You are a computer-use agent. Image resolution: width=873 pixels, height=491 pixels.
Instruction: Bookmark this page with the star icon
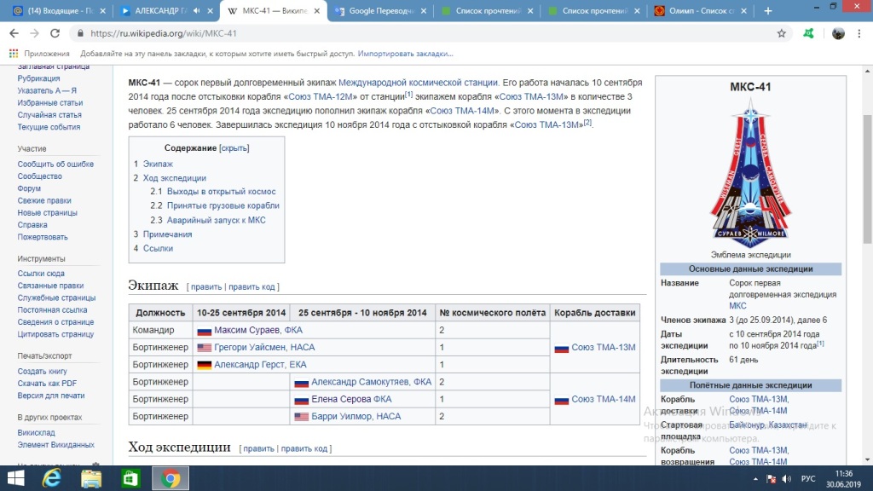click(782, 33)
